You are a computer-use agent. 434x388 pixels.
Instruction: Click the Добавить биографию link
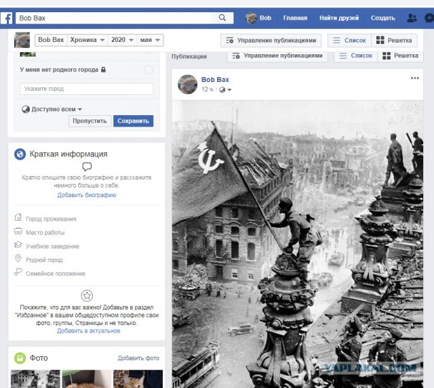click(87, 195)
